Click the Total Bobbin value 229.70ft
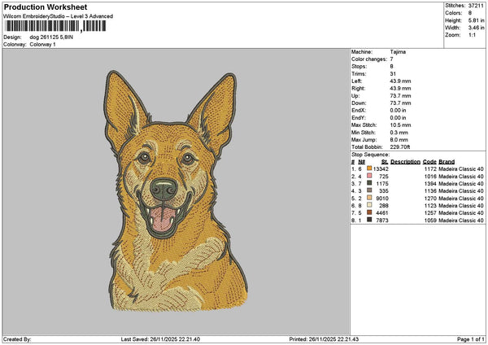The image size is (488, 345). coord(400,147)
